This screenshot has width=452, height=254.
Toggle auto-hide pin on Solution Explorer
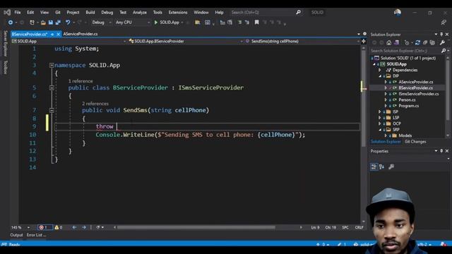441,35
